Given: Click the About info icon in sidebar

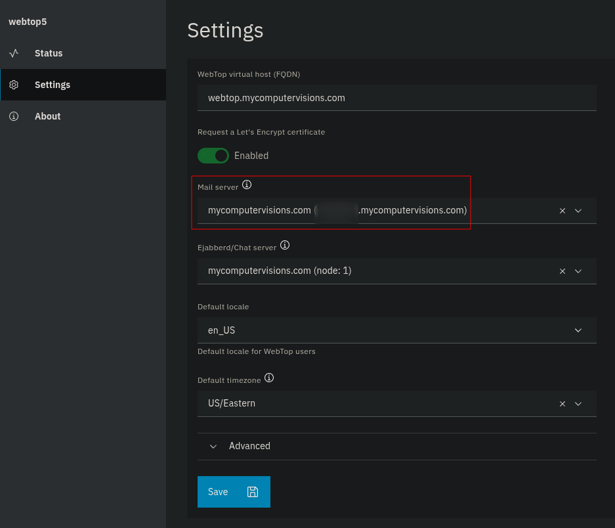Looking at the screenshot, I should [14, 116].
